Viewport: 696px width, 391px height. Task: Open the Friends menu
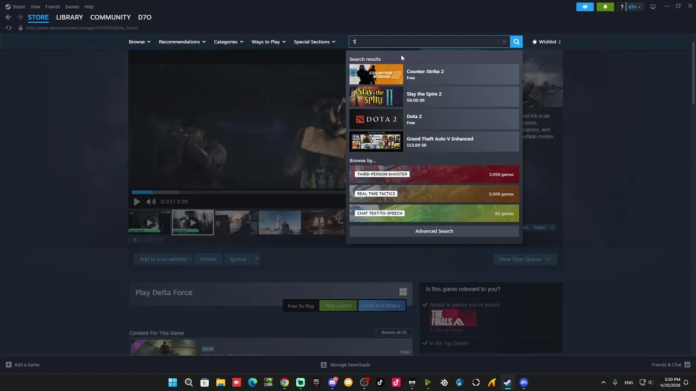[x=53, y=7]
